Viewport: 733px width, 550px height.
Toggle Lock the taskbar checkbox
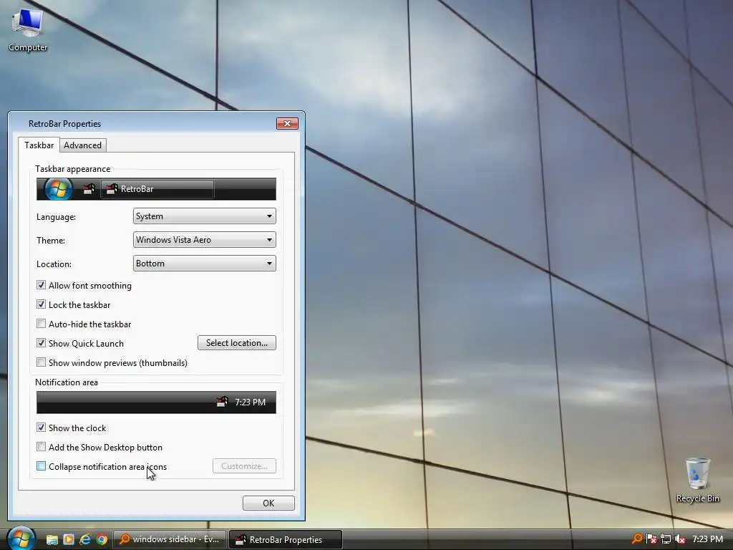[41, 304]
